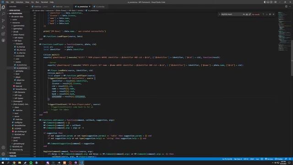Viewport: 293px width, 165px height.
Task: Click line and column status entry
Action: 227,159
